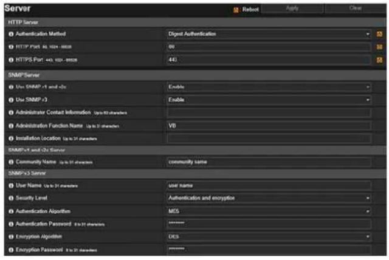Click info icon beside User Name
This screenshot has width=389, height=260.
pos(11,186)
